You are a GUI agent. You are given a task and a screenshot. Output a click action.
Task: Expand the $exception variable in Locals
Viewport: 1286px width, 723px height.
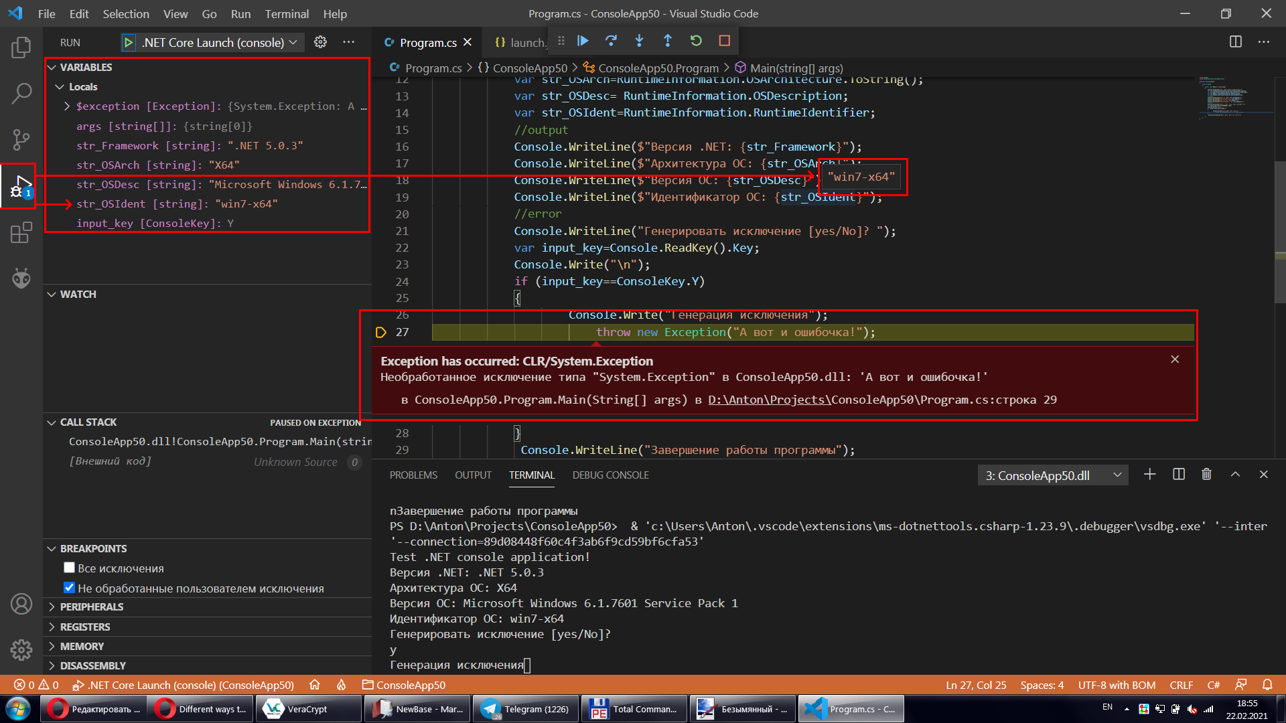[x=66, y=106]
